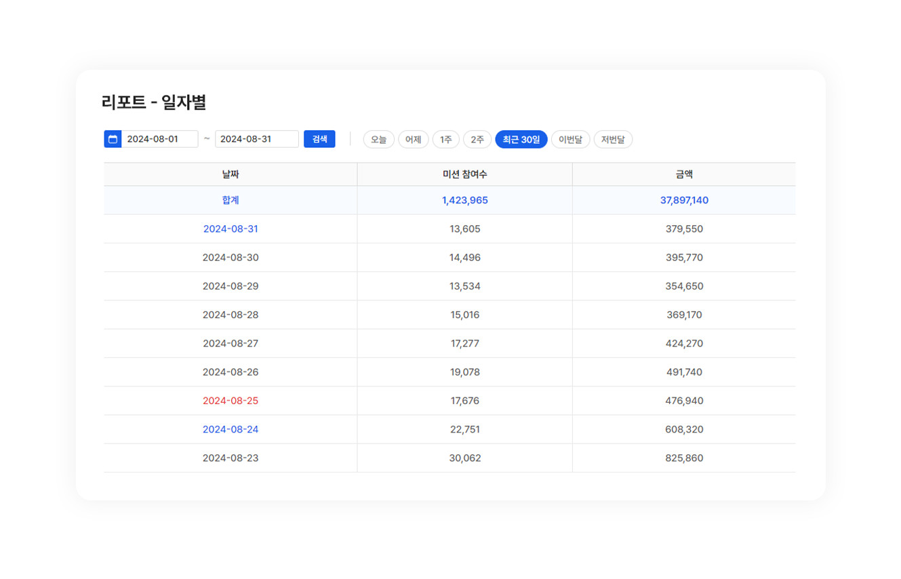Open the 2024-08-30 date row
Viewport: 901px width, 579px height.
coord(231,258)
